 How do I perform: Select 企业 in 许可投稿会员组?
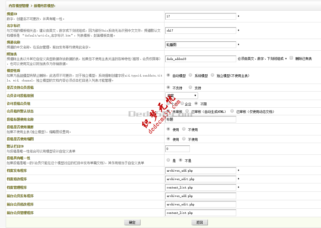click(182, 104)
